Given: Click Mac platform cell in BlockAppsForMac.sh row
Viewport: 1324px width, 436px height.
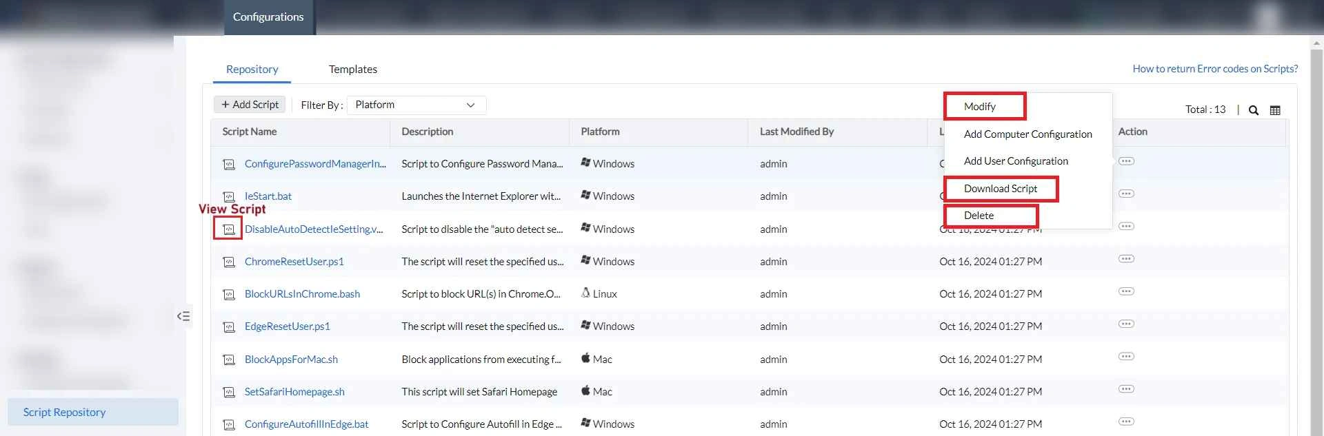Looking at the screenshot, I should (x=596, y=360).
